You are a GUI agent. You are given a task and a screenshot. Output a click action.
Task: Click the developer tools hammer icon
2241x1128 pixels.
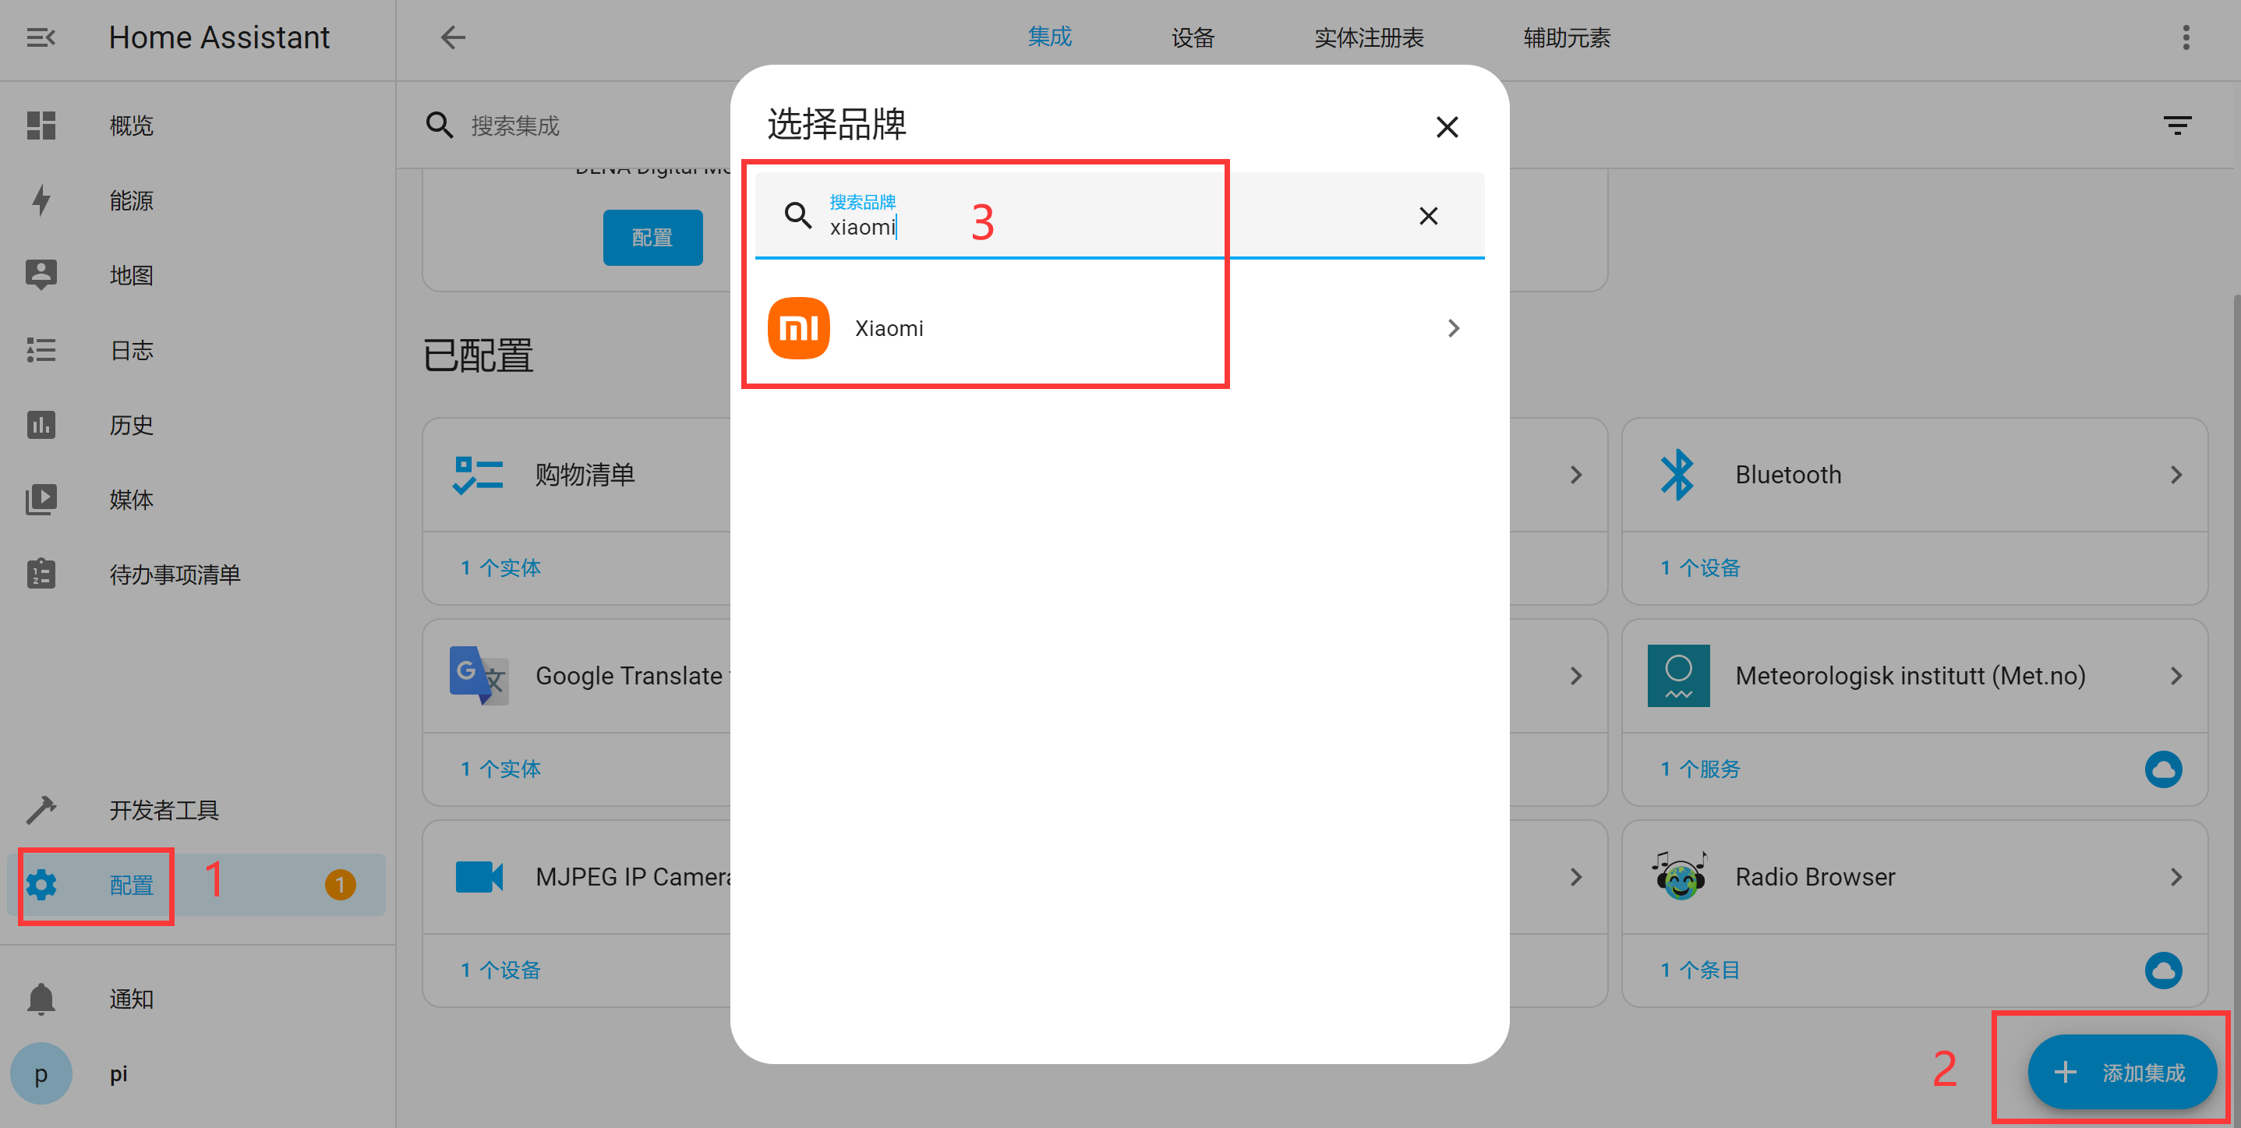41,810
